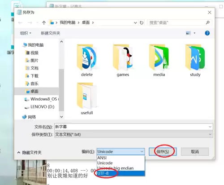Change view using the view mode icon

point(188,33)
